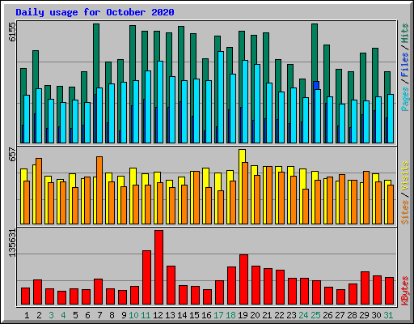Select day label 27 on the x-axis
This screenshot has width=414, height=324.
point(340,315)
